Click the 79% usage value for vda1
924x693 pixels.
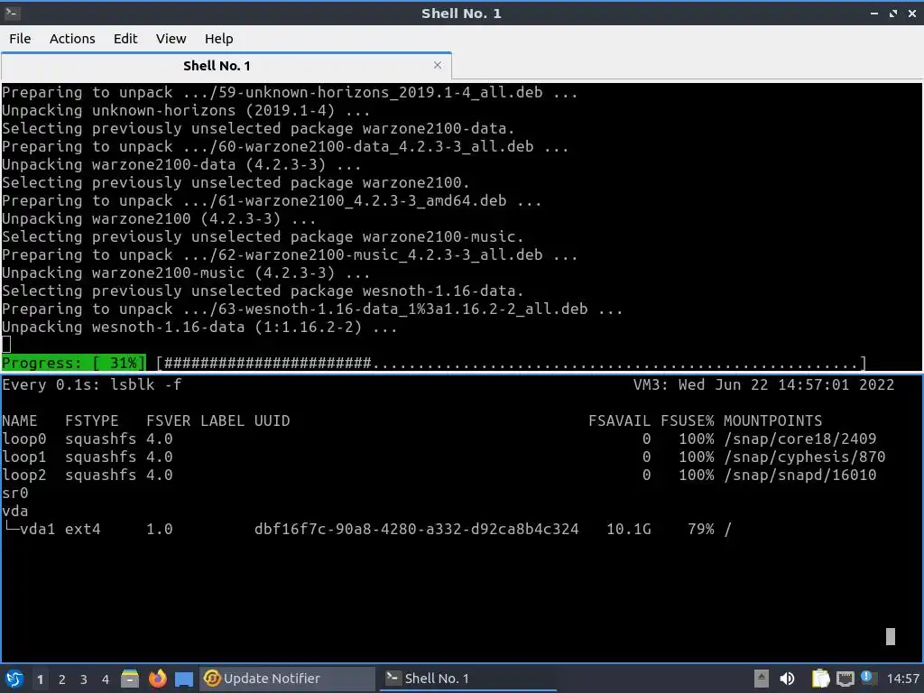click(700, 529)
